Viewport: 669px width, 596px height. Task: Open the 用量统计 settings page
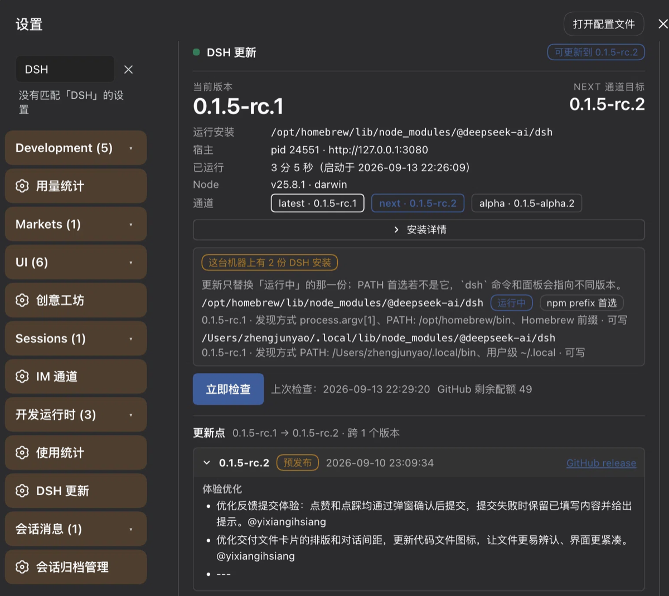tap(76, 186)
